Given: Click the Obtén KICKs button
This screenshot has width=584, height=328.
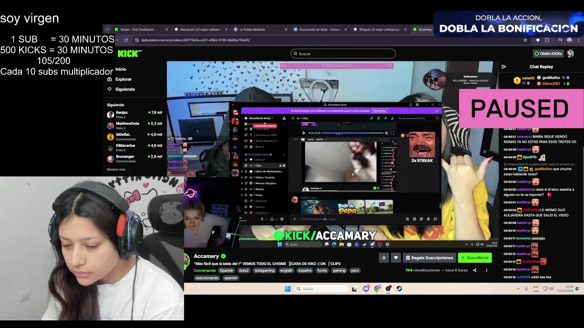Looking at the screenshot, I should (x=548, y=54).
